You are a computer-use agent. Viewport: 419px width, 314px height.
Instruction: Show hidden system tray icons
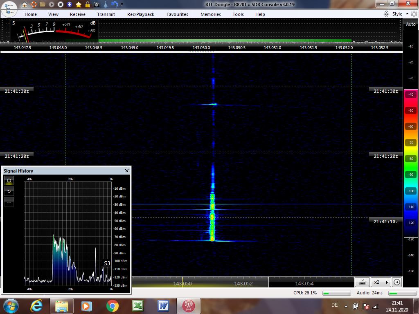click(x=346, y=306)
